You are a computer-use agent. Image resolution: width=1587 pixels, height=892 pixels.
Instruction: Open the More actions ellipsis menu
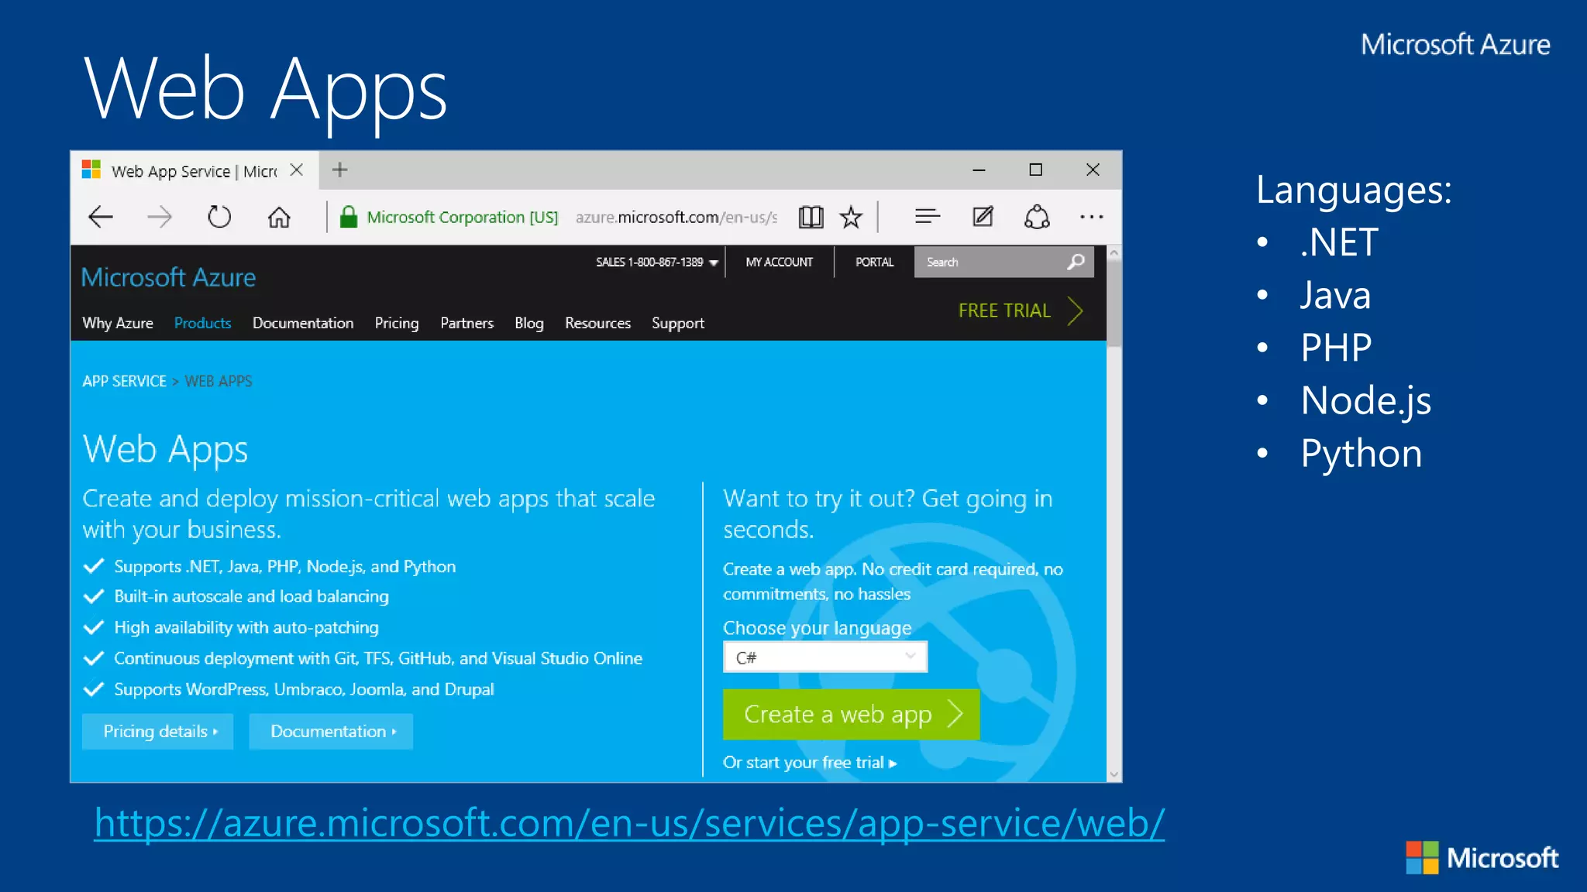point(1091,218)
